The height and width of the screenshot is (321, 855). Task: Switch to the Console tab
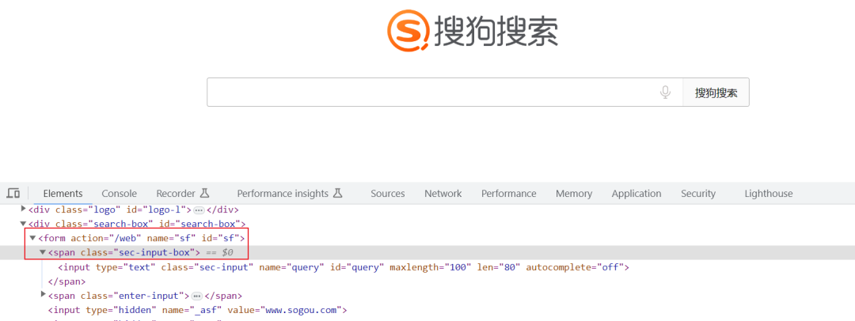click(119, 194)
